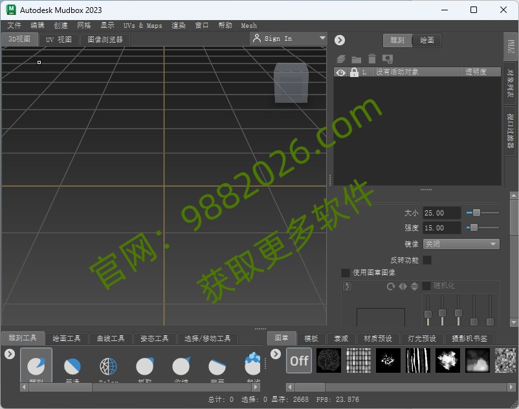Choose the cloudy gradient stamp

pyautogui.click(x=478, y=360)
